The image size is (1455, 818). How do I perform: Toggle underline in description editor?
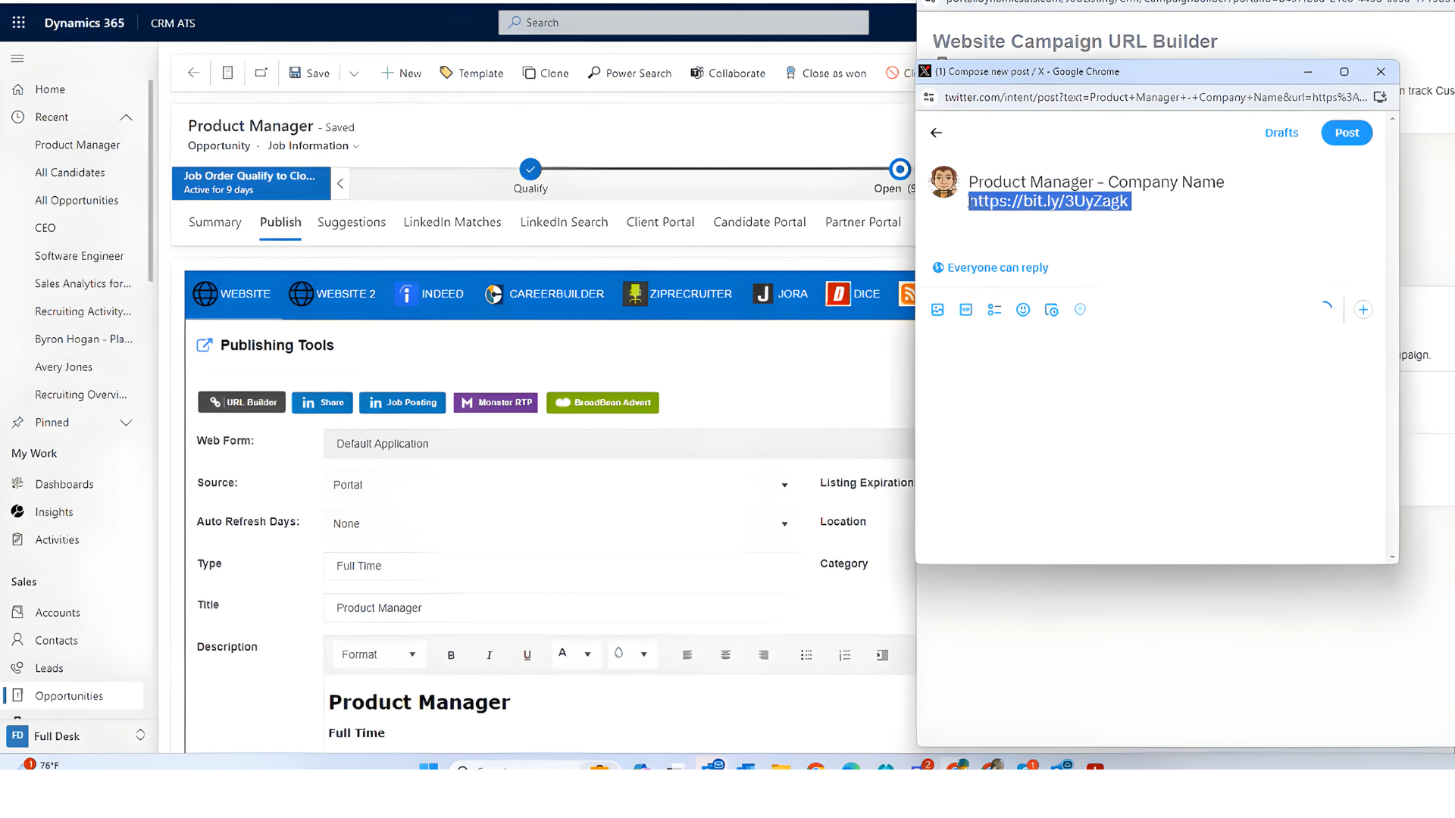coord(527,656)
